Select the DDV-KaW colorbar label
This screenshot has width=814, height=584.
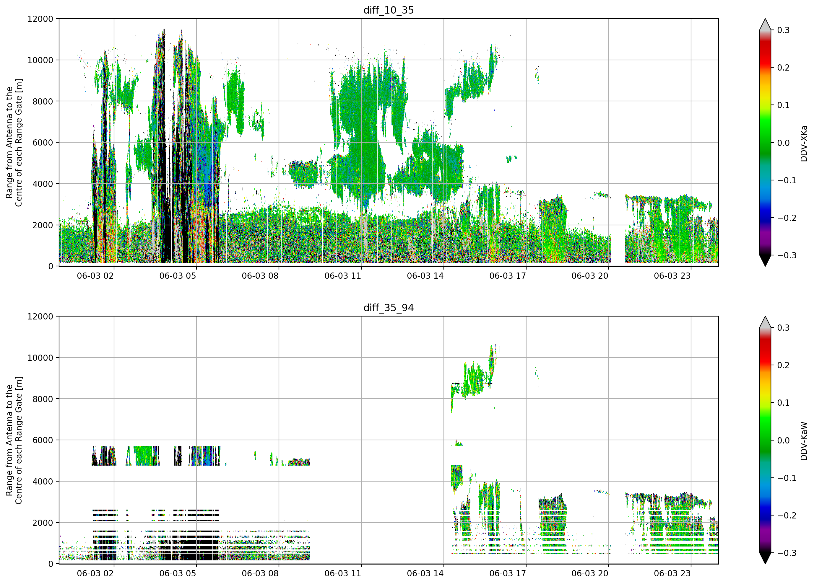coord(804,441)
